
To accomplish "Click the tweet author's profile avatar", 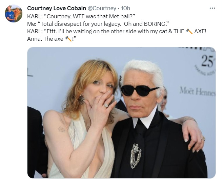I will click(x=14, y=14).
